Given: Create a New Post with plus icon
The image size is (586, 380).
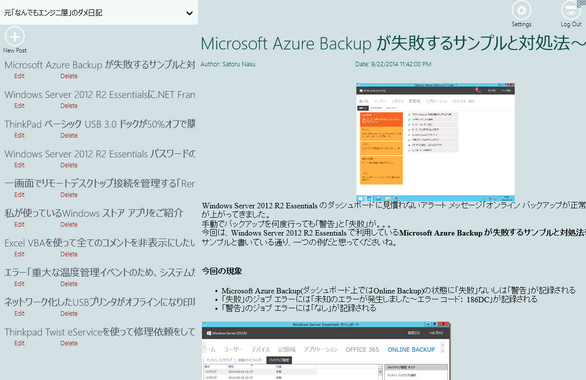Looking at the screenshot, I should 15,36.
